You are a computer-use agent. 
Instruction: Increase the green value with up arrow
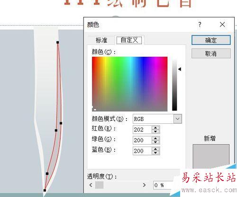(155, 138)
